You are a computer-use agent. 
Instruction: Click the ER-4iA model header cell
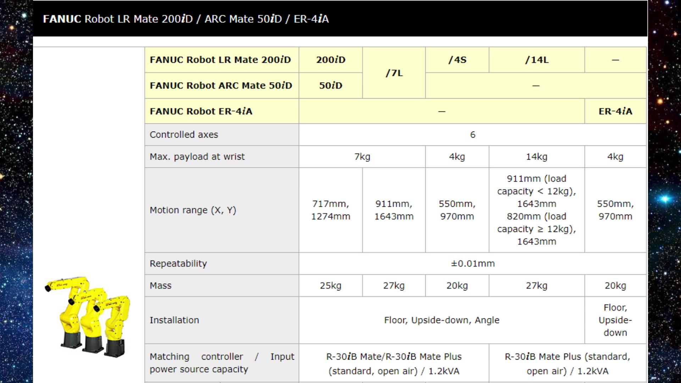tap(615, 111)
